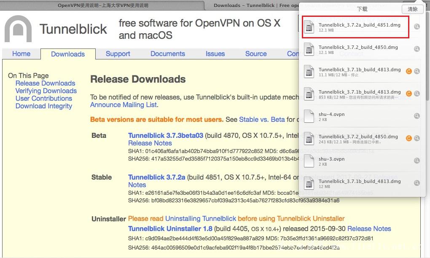This screenshot has height=258, width=430.
Task: Jump to Verifying Downloads section link
Action: [46, 91]
